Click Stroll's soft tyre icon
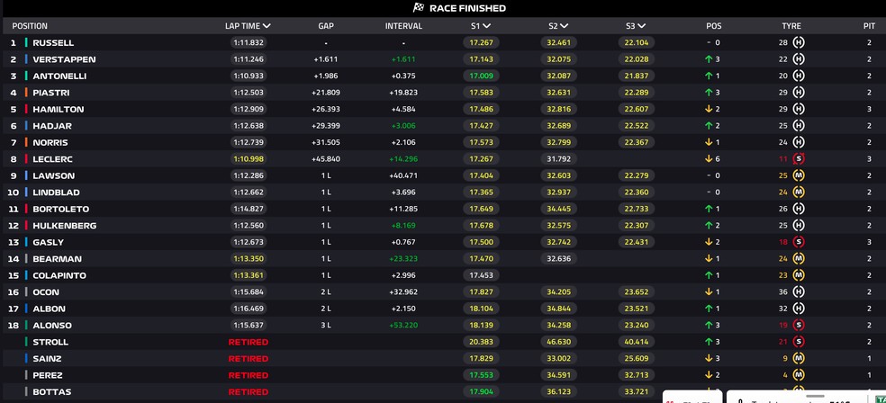Screen dimensions: 886x403 click(x=799, y=342)
